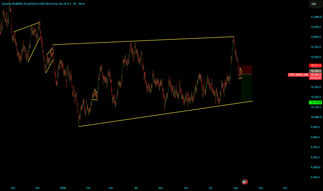
Task: Click the Jun label on time axis
Action: 186,188
